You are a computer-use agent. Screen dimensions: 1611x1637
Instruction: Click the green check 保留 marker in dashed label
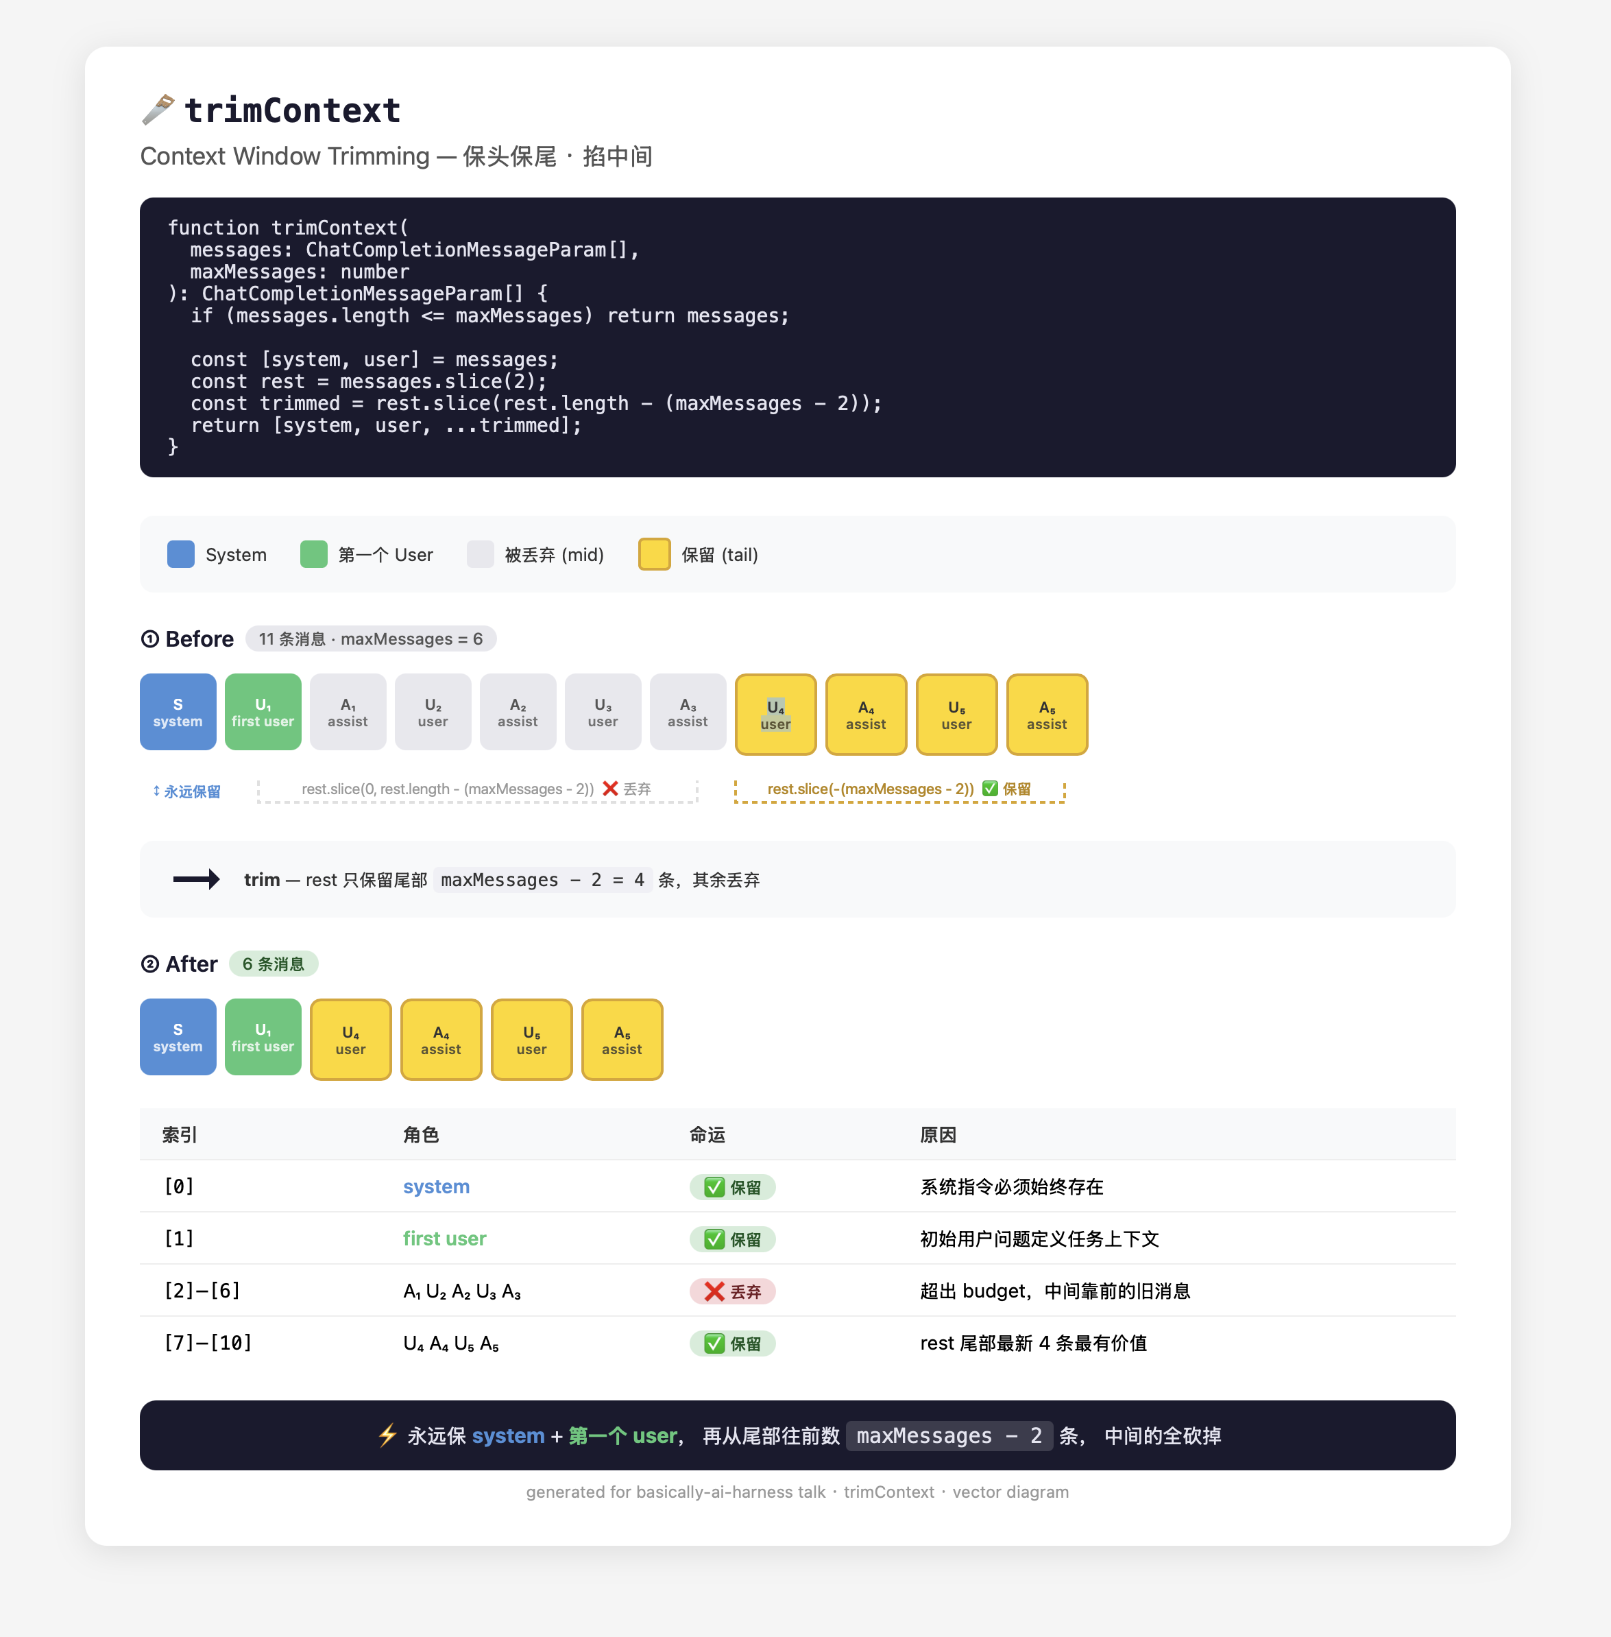pyautogui.click(x=1006, y=789)
